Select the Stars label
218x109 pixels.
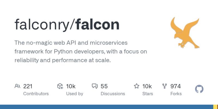[x=147, y=93]
